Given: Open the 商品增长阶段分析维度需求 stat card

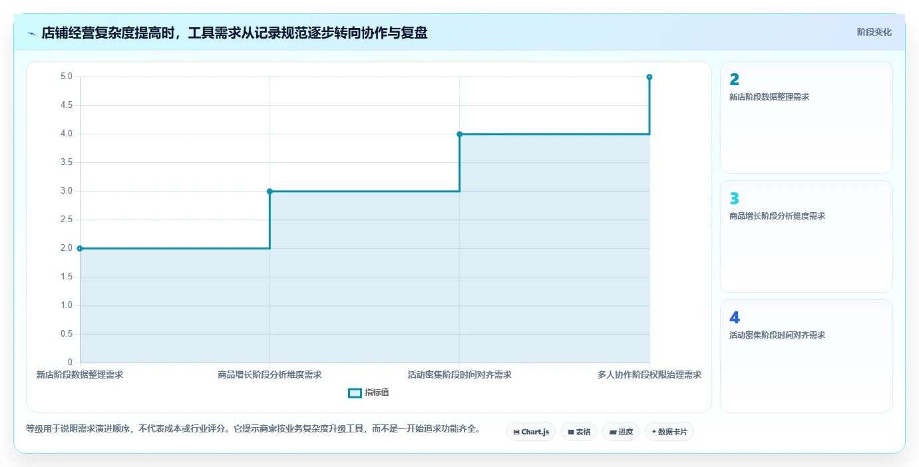Looking at the screenshot, I should [x=806, y=236].
